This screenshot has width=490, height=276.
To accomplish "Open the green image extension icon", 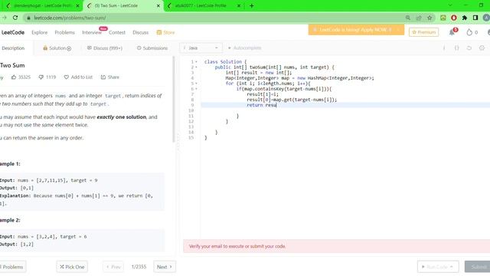I will click(x=443, y=18).
